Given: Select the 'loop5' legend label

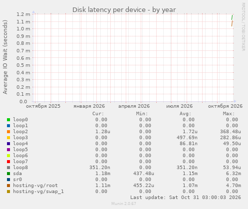Looking at the screenshot, I should point(20,150).
